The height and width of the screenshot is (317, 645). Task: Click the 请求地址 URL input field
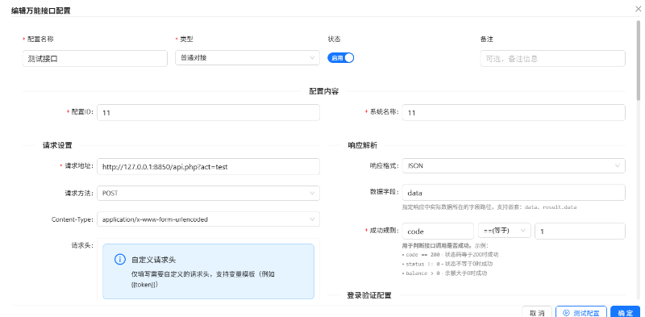coord(208,166)
